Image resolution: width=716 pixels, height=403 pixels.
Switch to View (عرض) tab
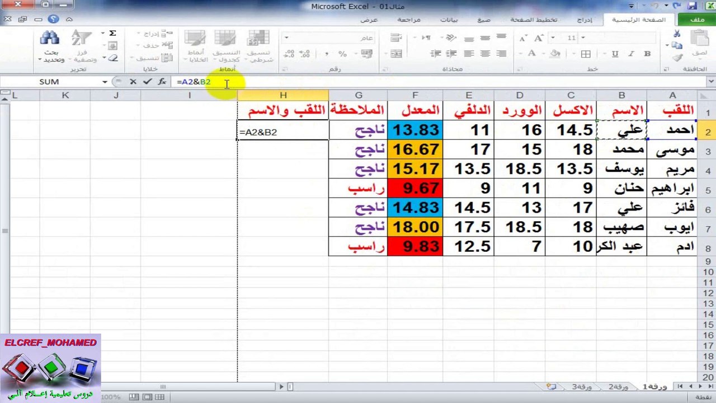pyautogui.click(x=369, y=20)
